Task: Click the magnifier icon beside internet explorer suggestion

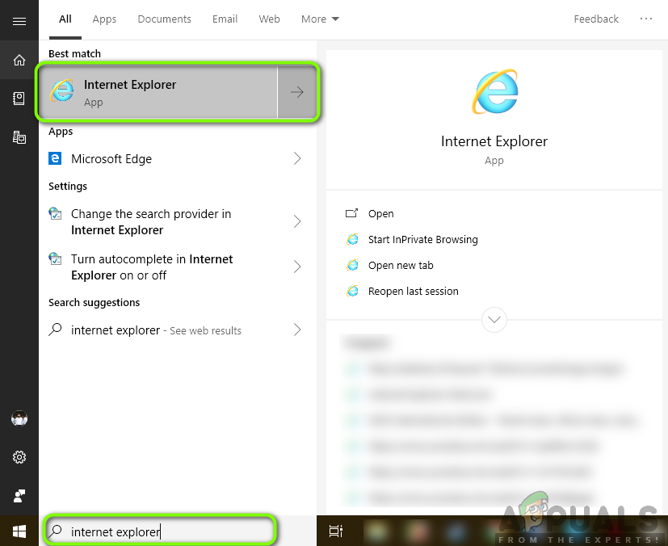Action: coord(56,330)
